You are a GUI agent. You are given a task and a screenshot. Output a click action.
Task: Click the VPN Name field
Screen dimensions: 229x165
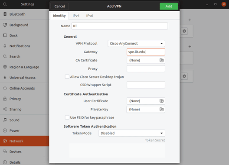point(120,26)
